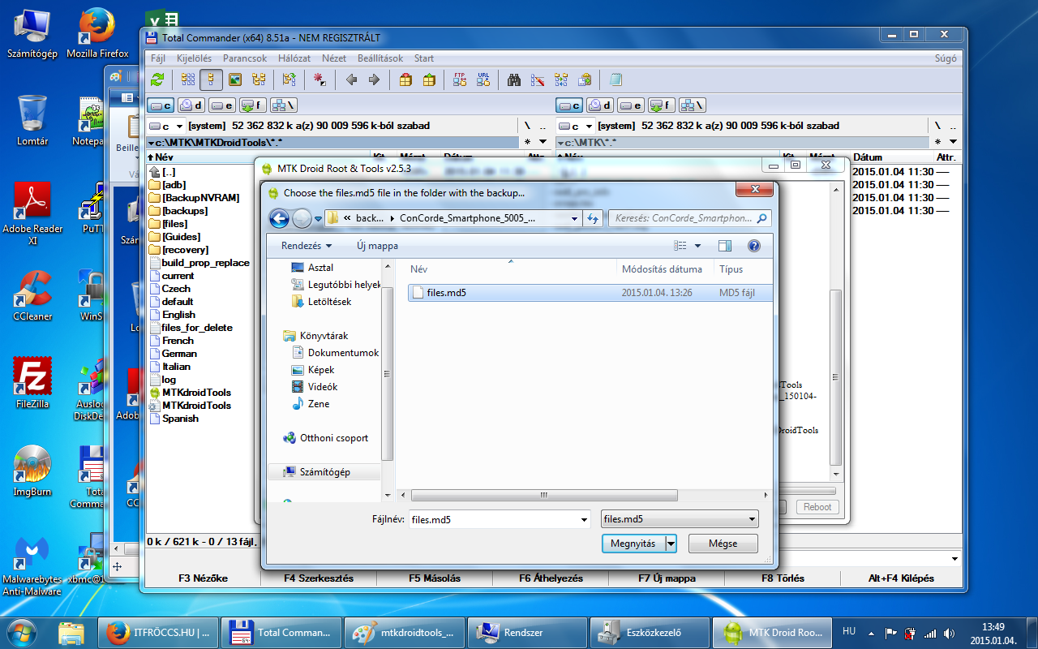The width and height of the screenshot is (1038, 649).
Task: Click the Megnyitás button
Action: [x=633, y=544]
